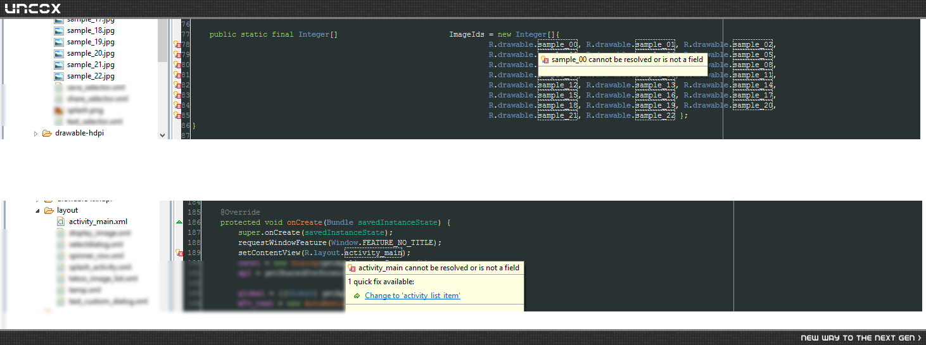The height and width of the screenshot is (345, 926).
Task: Click 'activity_main cannot be resolved' tooltip text
Action: tap(439, 268)
